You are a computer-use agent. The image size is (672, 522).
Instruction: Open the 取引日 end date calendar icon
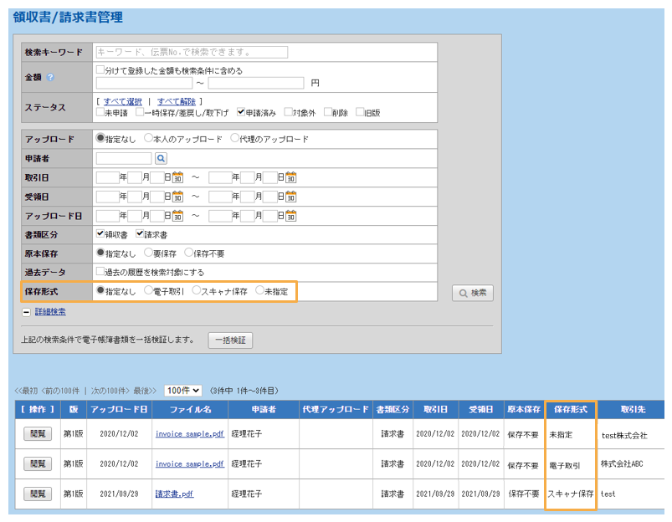tap(290, 177)
